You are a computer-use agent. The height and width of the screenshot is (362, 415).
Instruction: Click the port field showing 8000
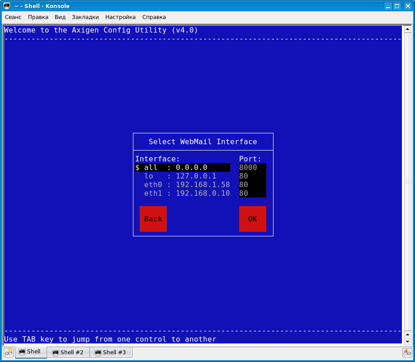coord(253,168)
